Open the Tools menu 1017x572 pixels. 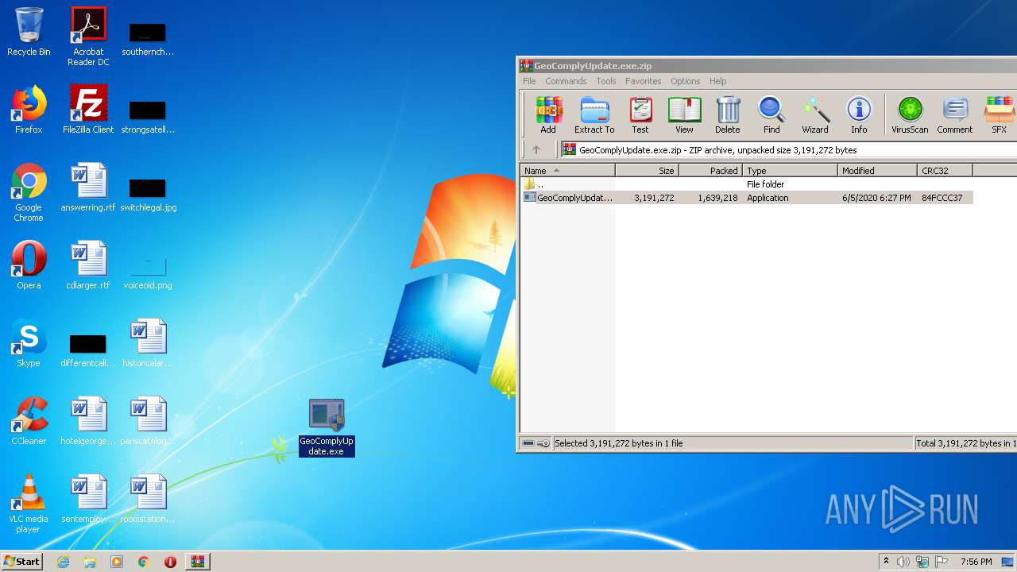pyautogui.click(x=606, y=81)
